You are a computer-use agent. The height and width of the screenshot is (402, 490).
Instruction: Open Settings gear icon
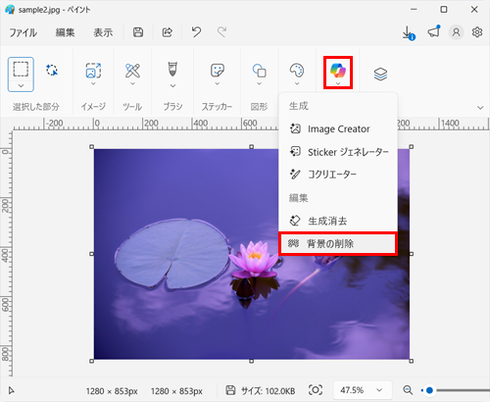477,32
